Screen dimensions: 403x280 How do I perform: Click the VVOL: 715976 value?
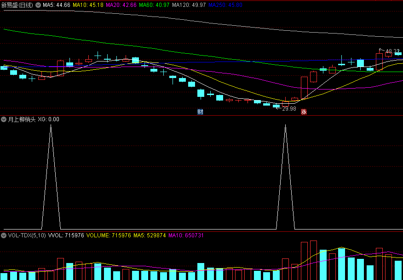click(66, 235)
